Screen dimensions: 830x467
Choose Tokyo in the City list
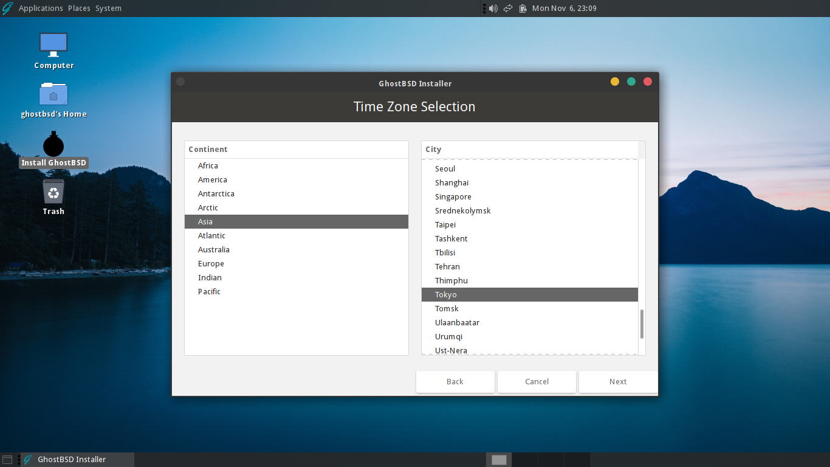tap(530, 295)
